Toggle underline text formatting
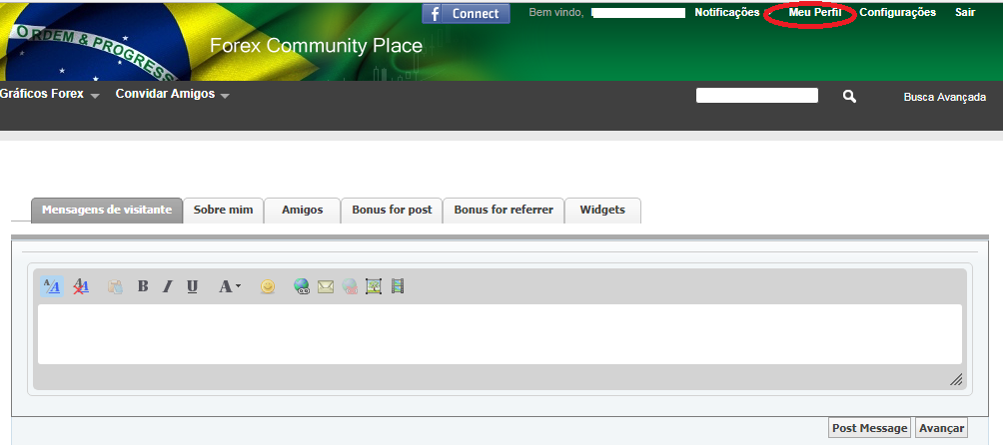This screenshot has width=1003, height=445. (192, 286)
